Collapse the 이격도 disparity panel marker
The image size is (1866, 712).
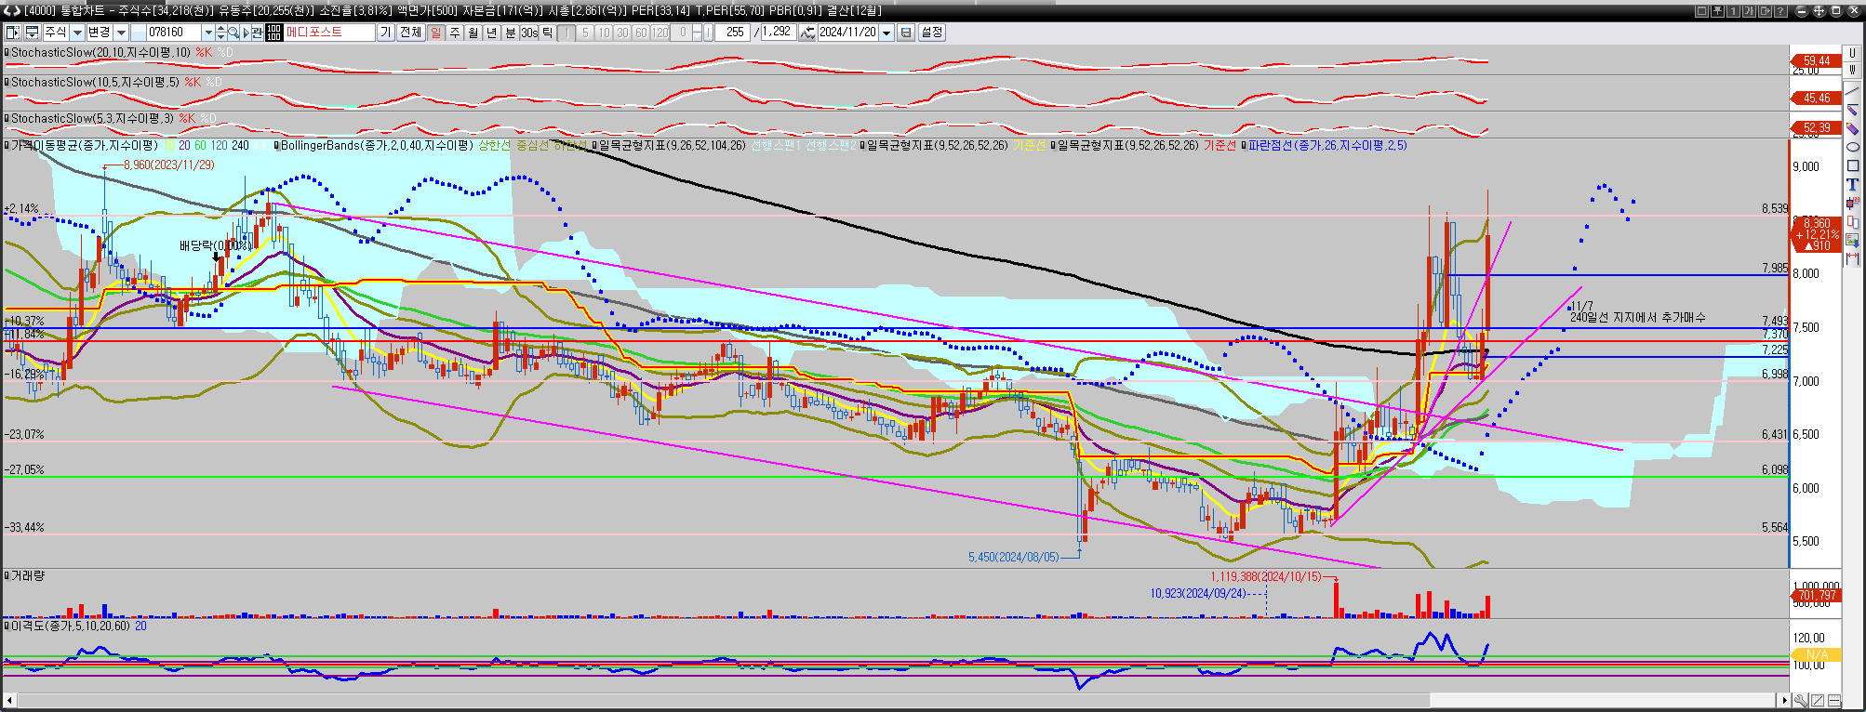coord(6,626)
